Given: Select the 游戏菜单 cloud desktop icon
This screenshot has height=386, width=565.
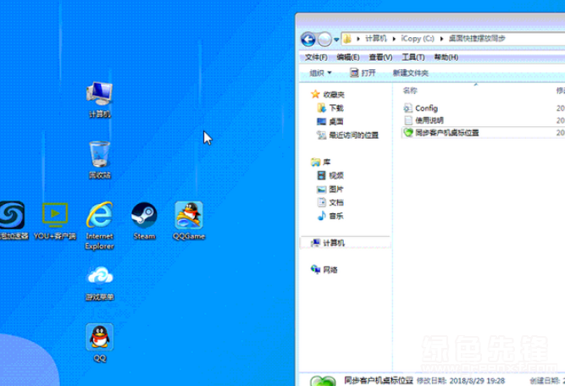Looking at the screenshot, I should 100,284.
